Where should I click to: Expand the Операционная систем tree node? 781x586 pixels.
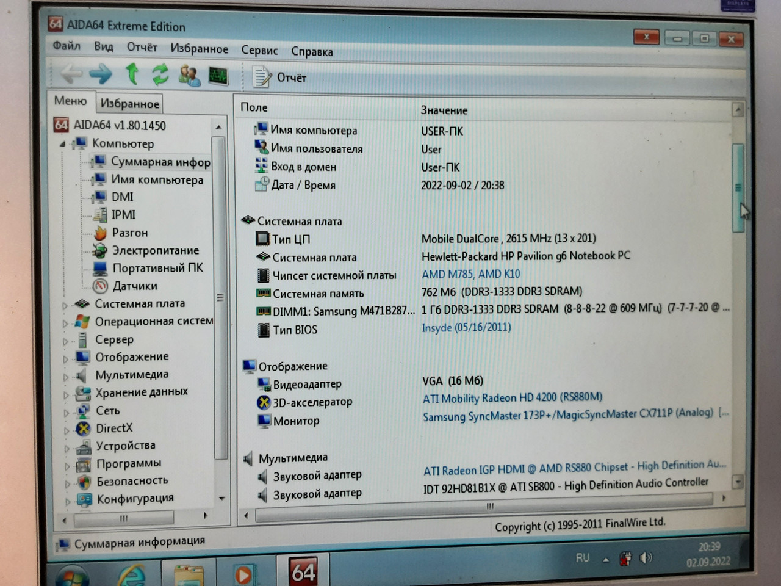pos(67,321)
